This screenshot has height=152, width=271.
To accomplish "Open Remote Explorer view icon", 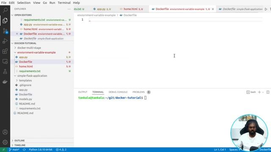I will (5, 61).
